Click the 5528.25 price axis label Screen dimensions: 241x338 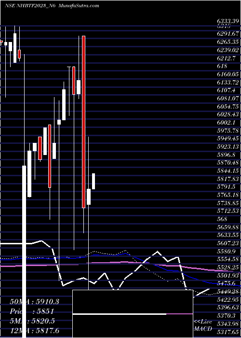(228, 268)
